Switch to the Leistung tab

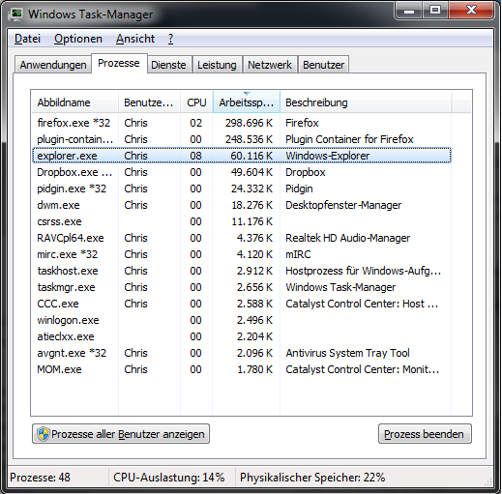(x=217, y=65)
